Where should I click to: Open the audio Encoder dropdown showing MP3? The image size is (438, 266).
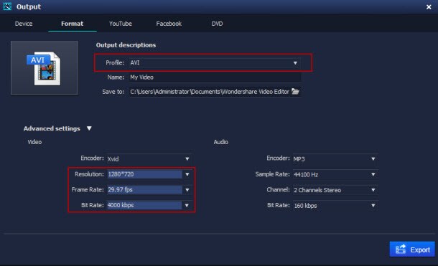[335, 158]
